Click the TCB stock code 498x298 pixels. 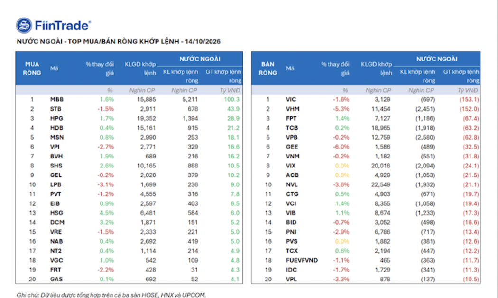292,128
